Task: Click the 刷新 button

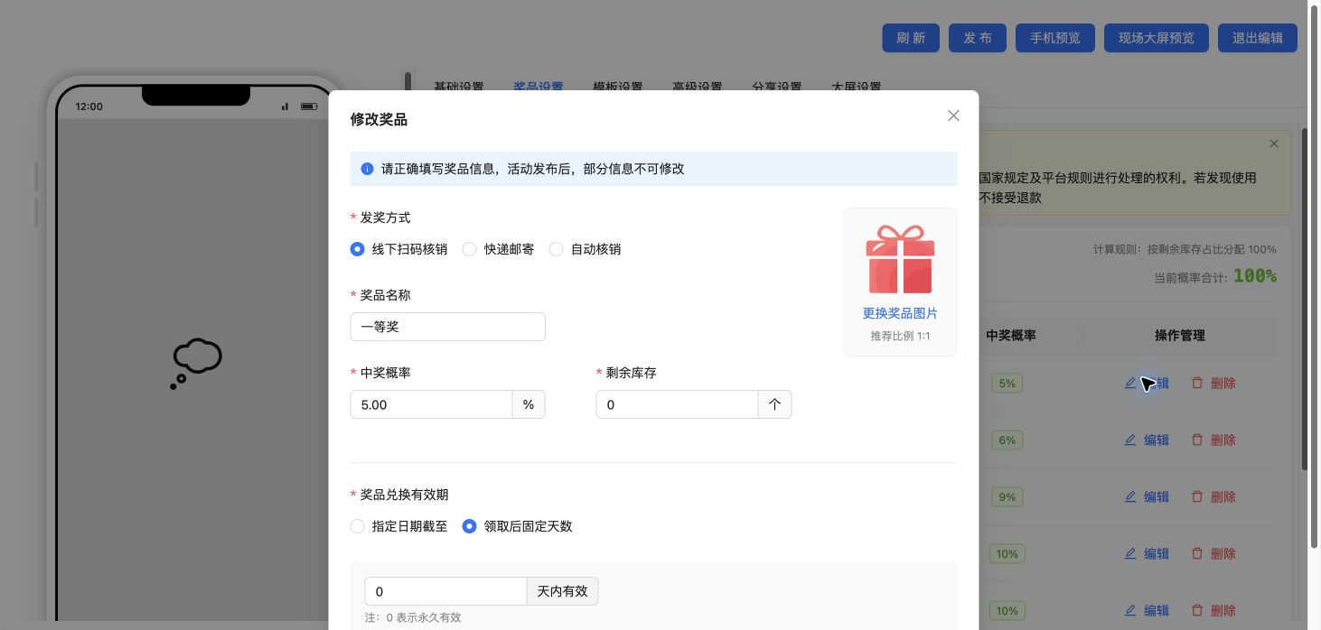Action: 911,38
